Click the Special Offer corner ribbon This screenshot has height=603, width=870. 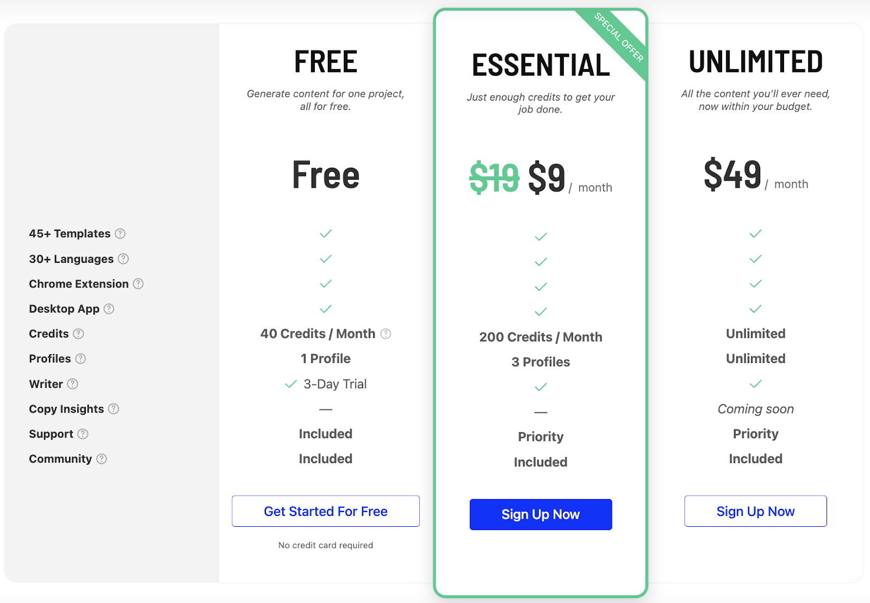click(619, 38)
